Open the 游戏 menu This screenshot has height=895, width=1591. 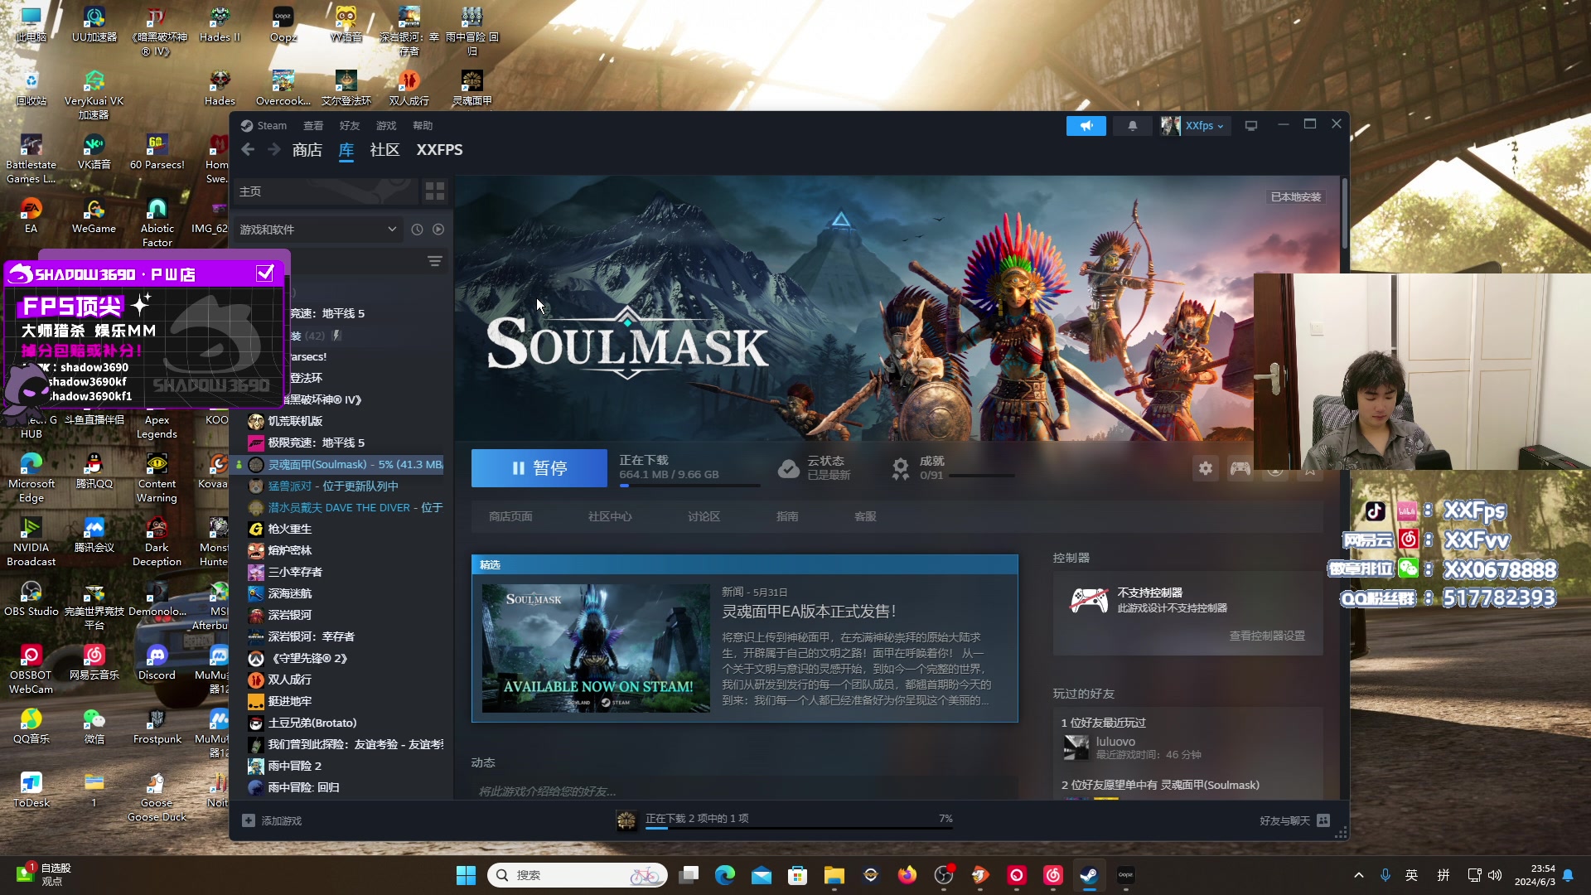(386, 126)
